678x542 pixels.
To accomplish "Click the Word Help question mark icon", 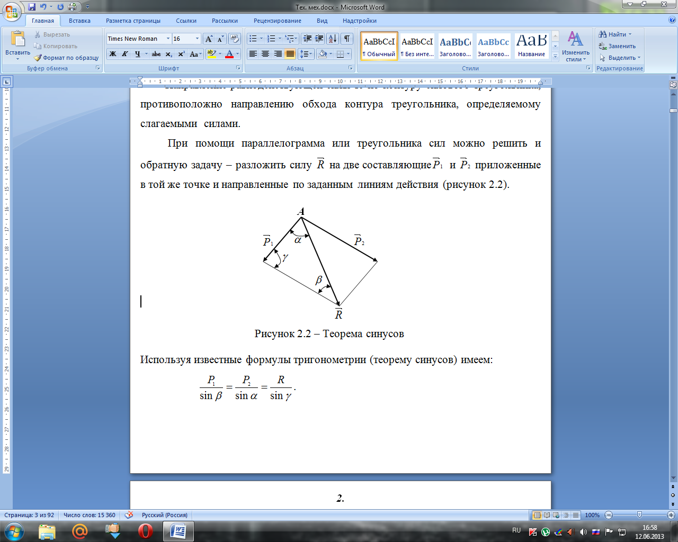I will [x=672, y=20].
